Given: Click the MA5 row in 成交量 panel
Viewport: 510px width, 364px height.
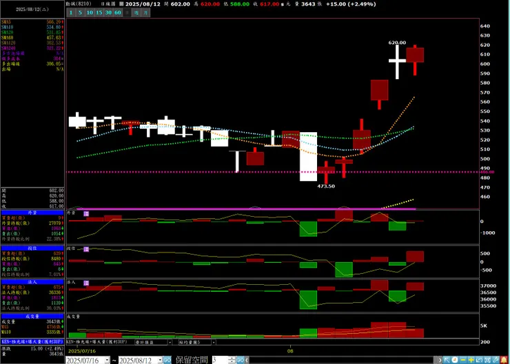Looking at the screenshot, I should pyautogui.click(x=32, y=327).
